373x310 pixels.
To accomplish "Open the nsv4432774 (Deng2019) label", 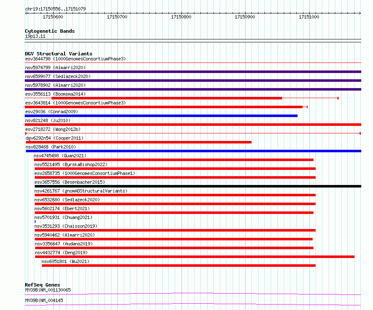I will pos(61,253).
